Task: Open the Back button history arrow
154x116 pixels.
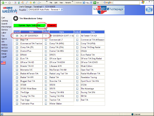Action: tap(6, 3)
